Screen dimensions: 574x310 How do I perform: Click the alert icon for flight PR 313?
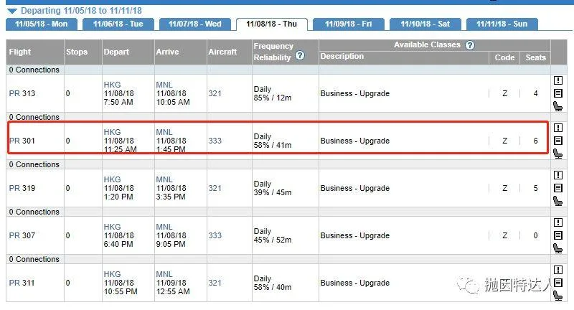(558, 80)
